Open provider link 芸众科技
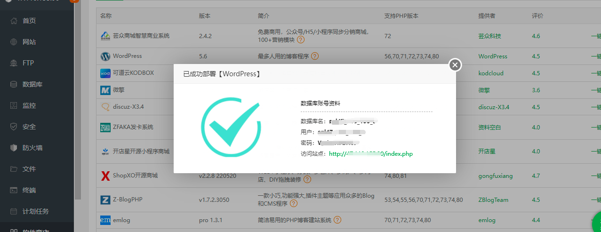The width and height of the screenshot is (601, 232). point(490,36)
